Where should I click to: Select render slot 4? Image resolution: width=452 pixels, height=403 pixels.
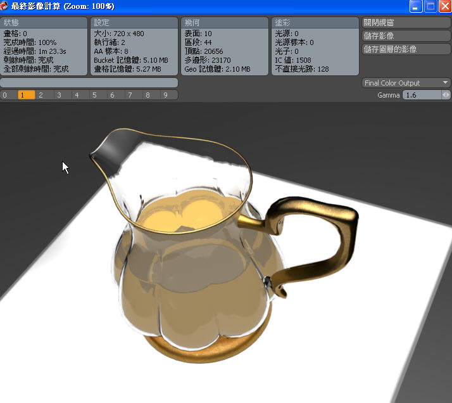80,95
